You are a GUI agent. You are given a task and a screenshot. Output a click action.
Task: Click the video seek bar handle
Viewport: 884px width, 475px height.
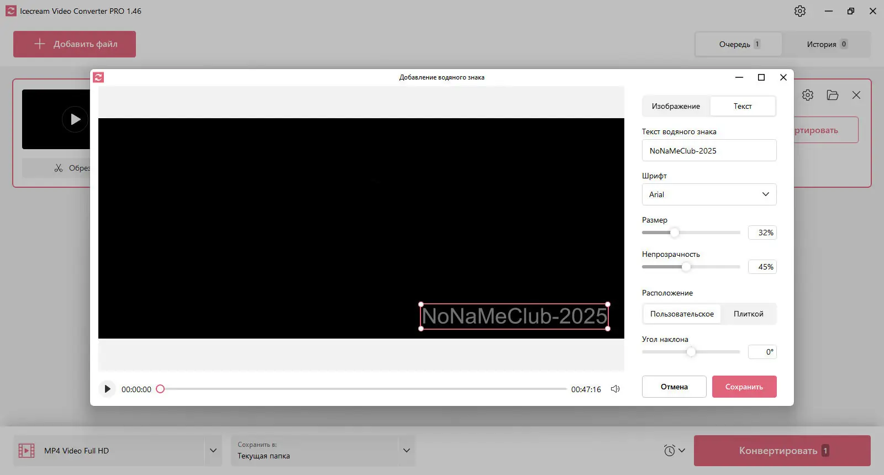pos(160,389)
